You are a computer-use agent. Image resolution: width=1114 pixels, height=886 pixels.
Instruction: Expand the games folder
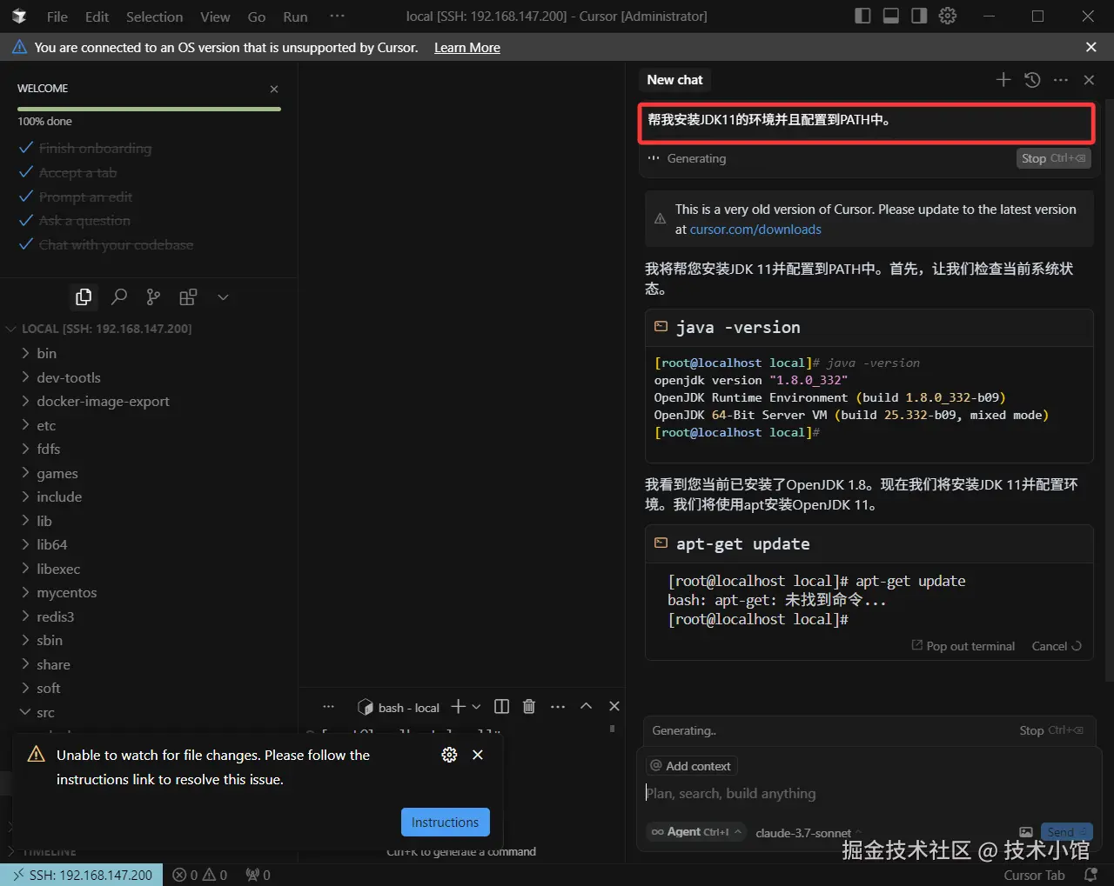tap(149, 473)
